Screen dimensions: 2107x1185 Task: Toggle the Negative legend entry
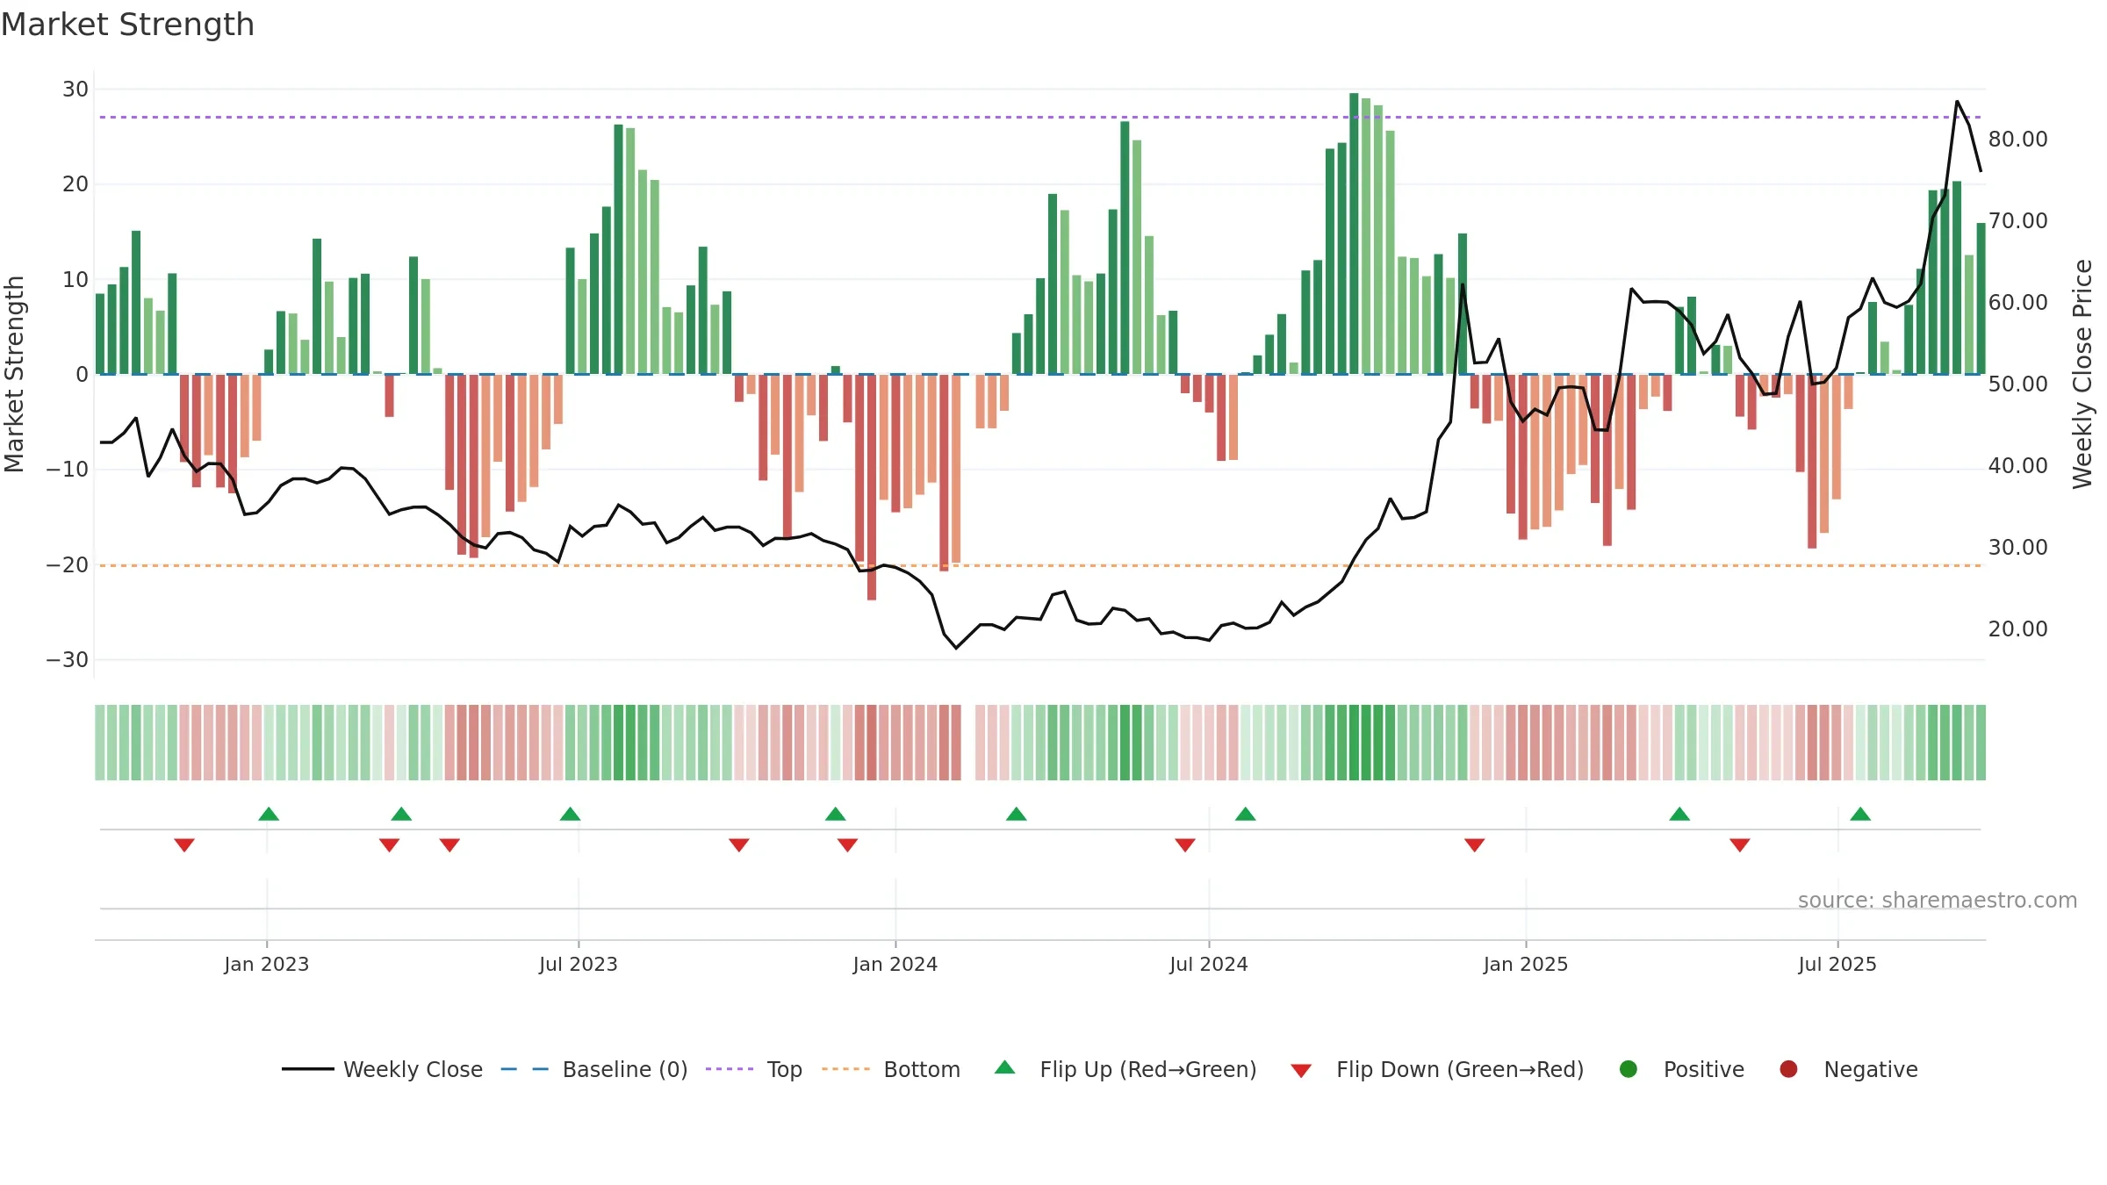pyautogui.click(x=1848, y=1069)
